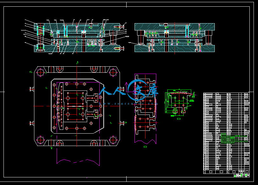258x185 pixels.
Task: Click the green dimensioned part detail drawing
Action: click(x=179, y=102)
